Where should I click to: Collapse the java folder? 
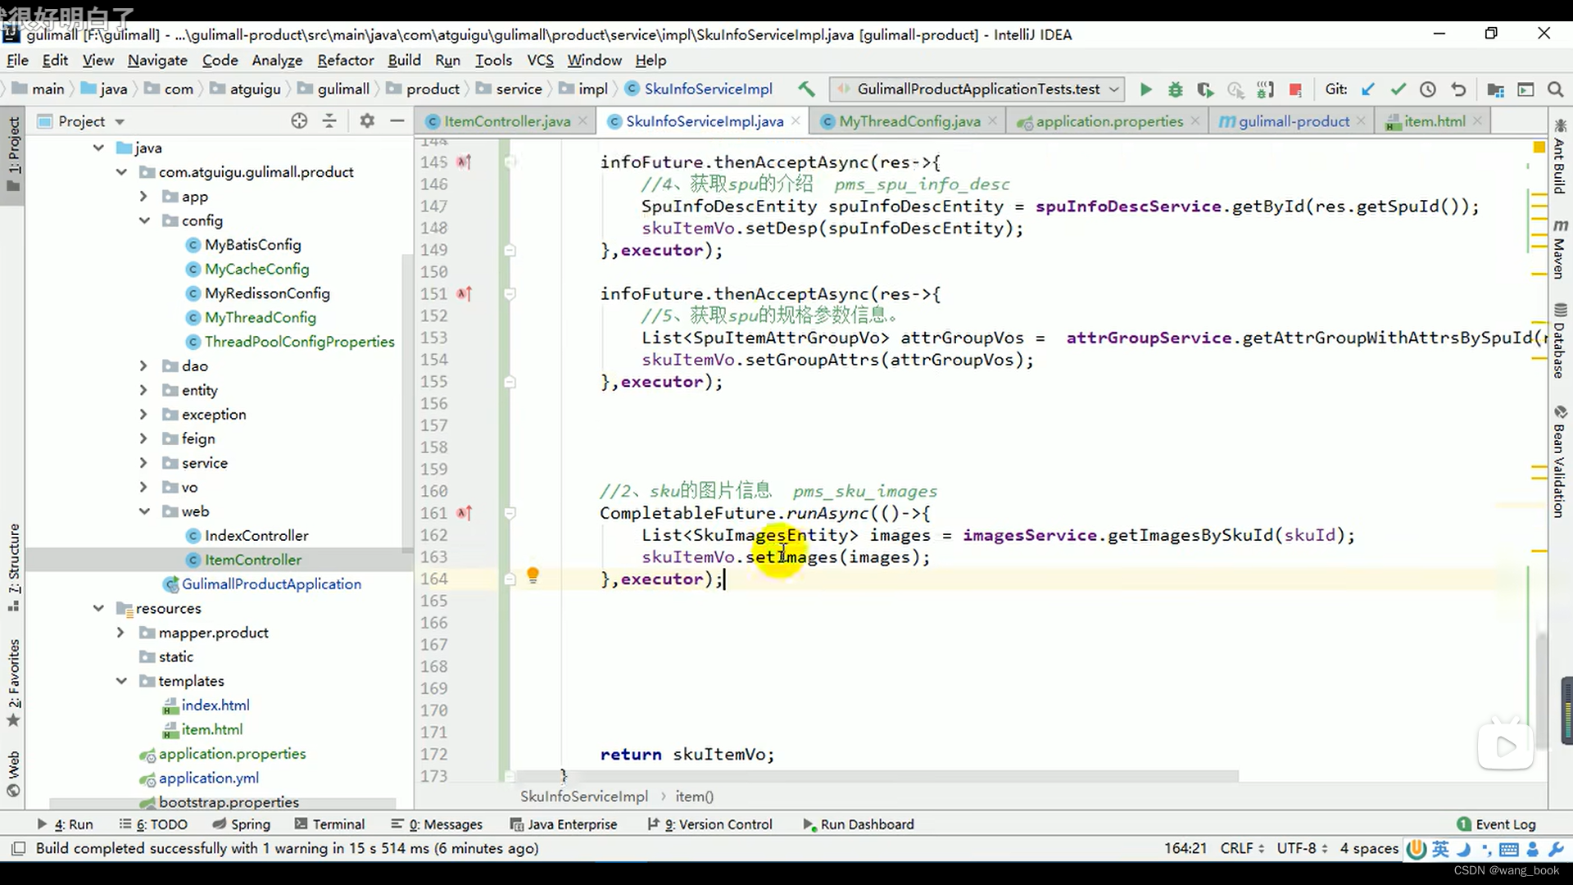[x=98, y=147]
